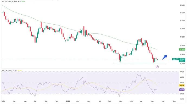Click the 0.3100 price axis level
Viewport: 187px width, 105px height.
click(x=182, y=29)
